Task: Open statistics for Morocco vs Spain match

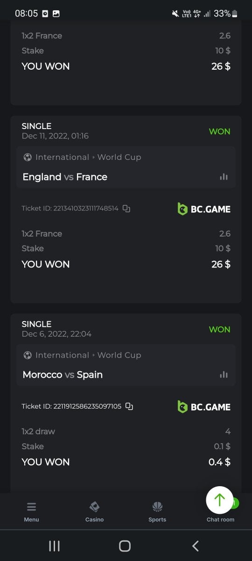Action: coord(224,374)
